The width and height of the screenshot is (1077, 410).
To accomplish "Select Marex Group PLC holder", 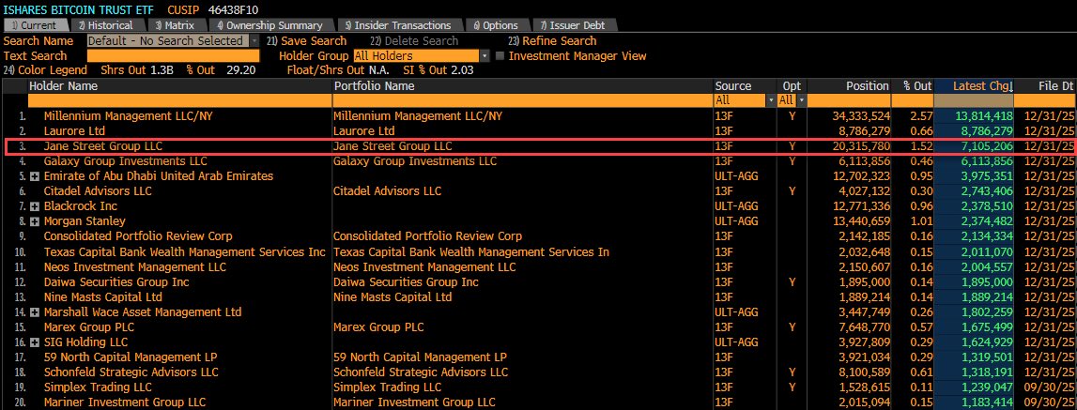I will [89, 327].
